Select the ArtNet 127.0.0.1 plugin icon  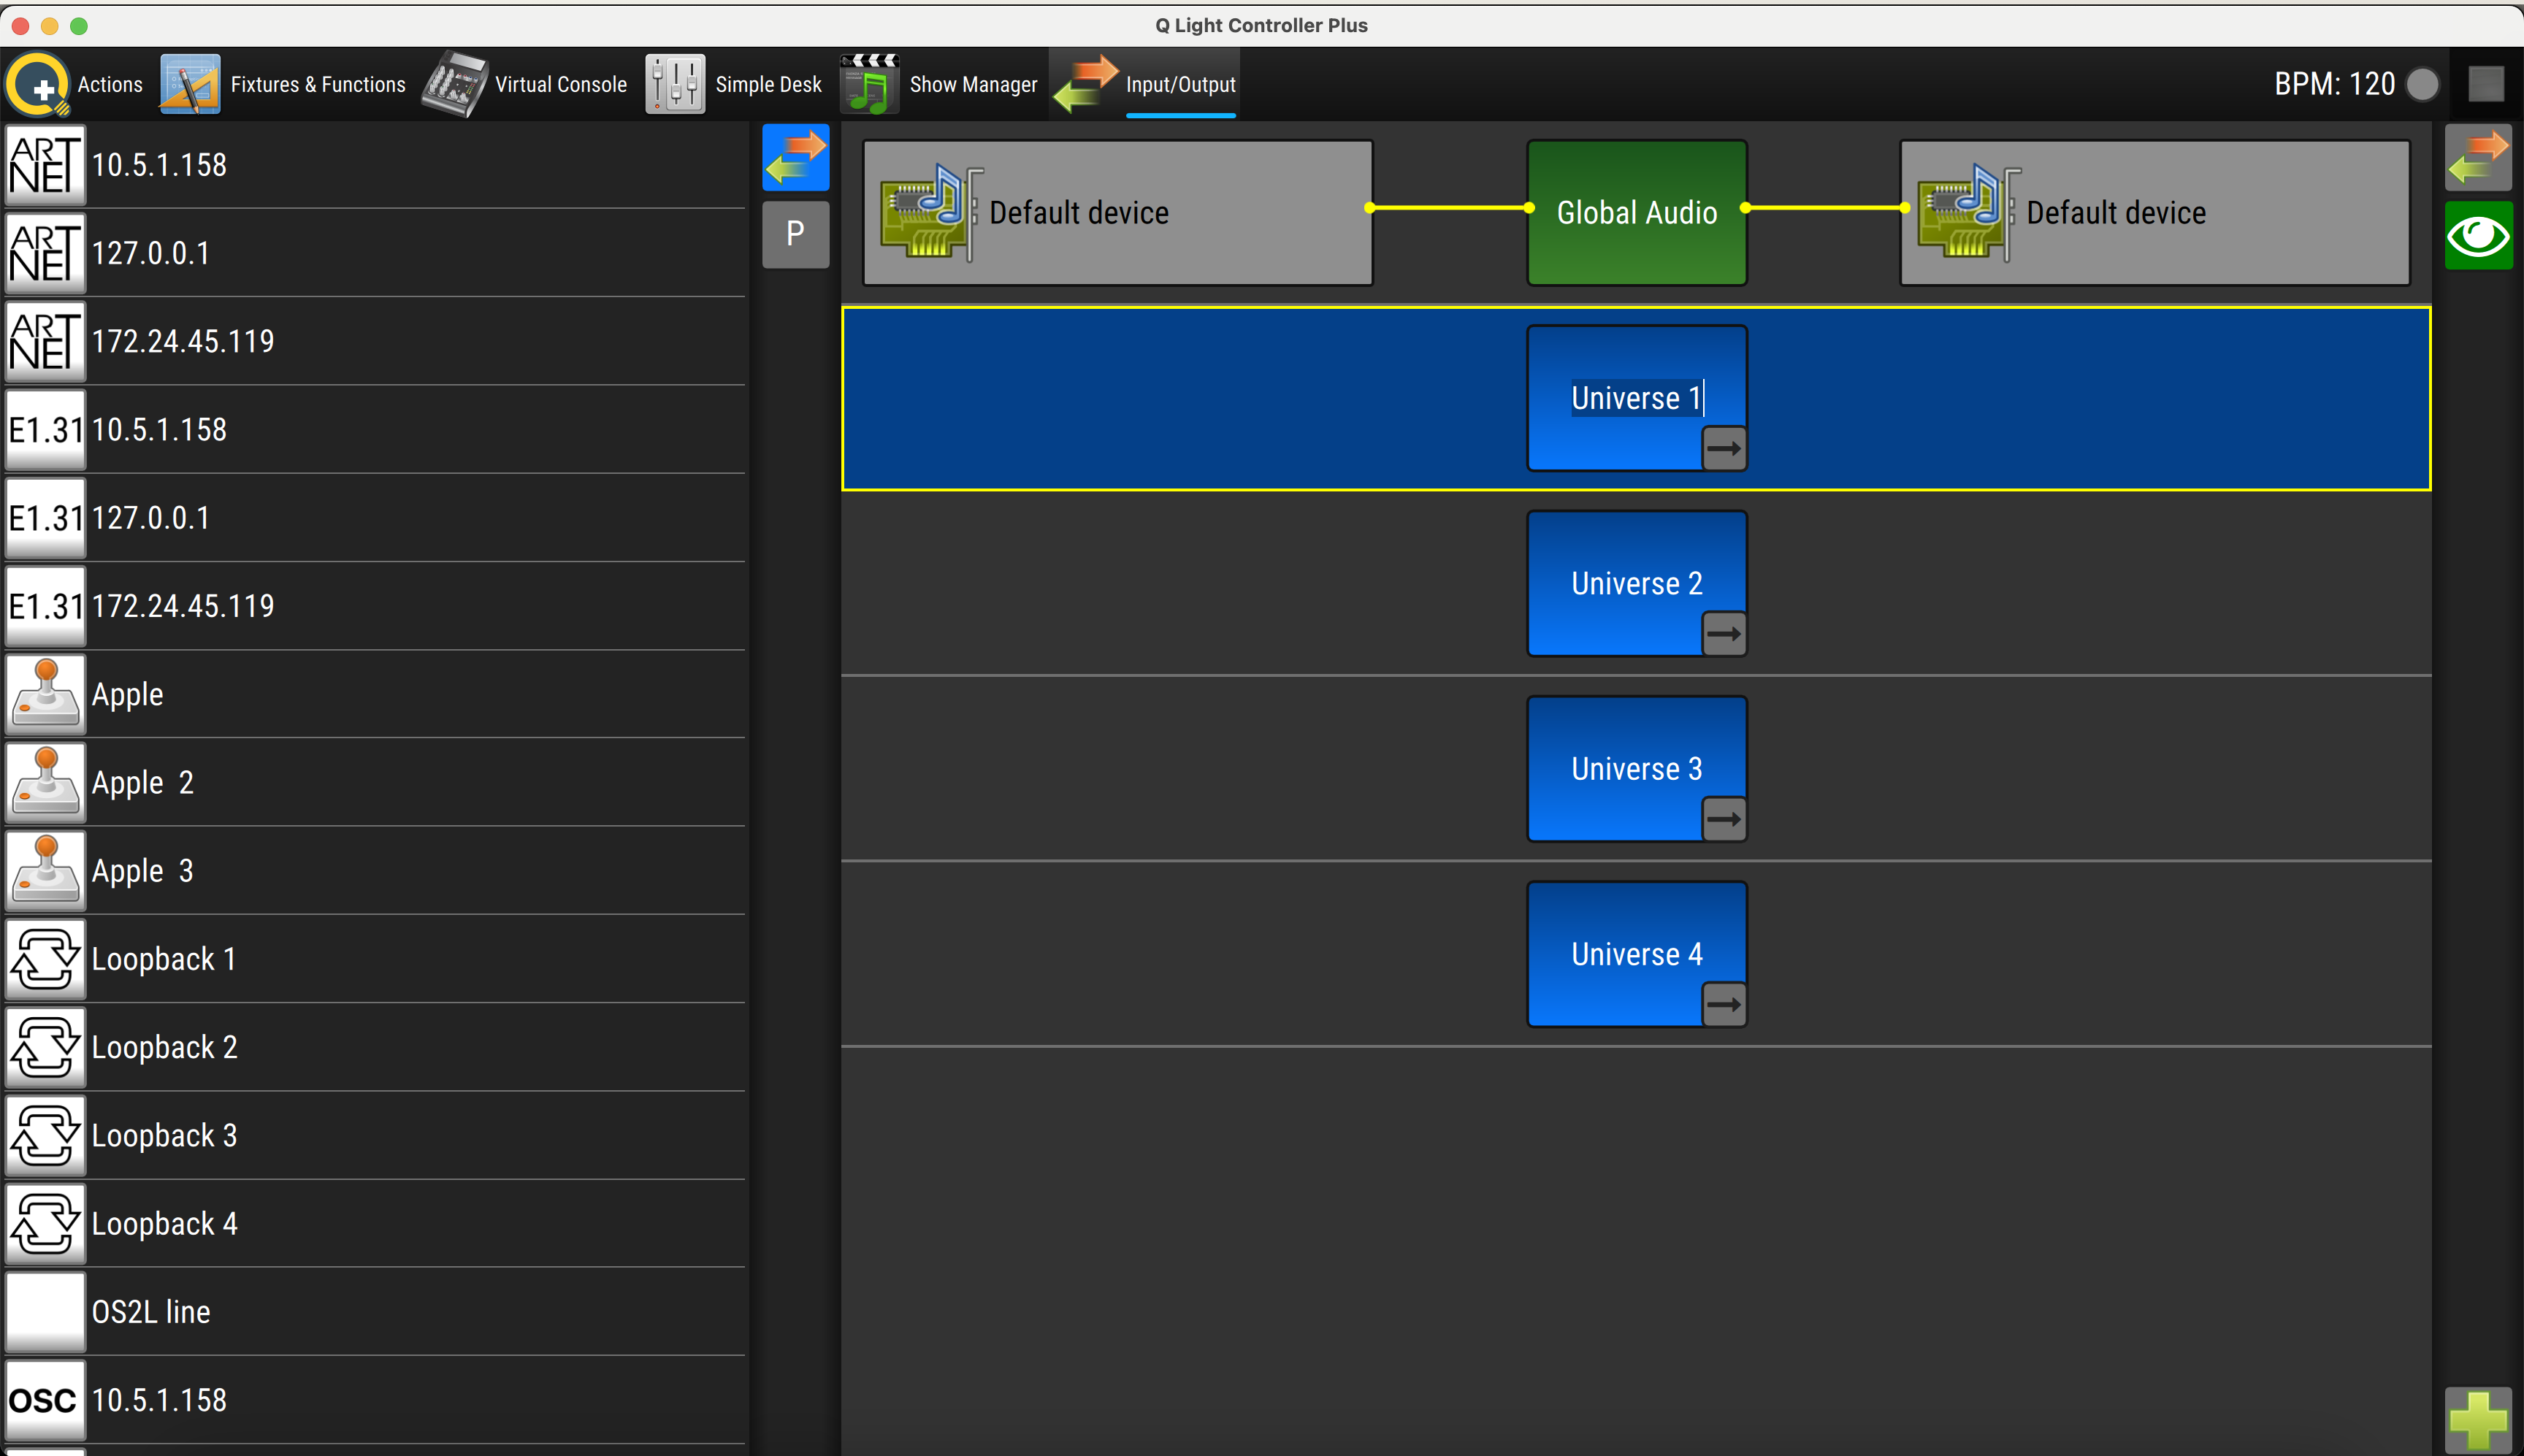[x=45, y=253]
